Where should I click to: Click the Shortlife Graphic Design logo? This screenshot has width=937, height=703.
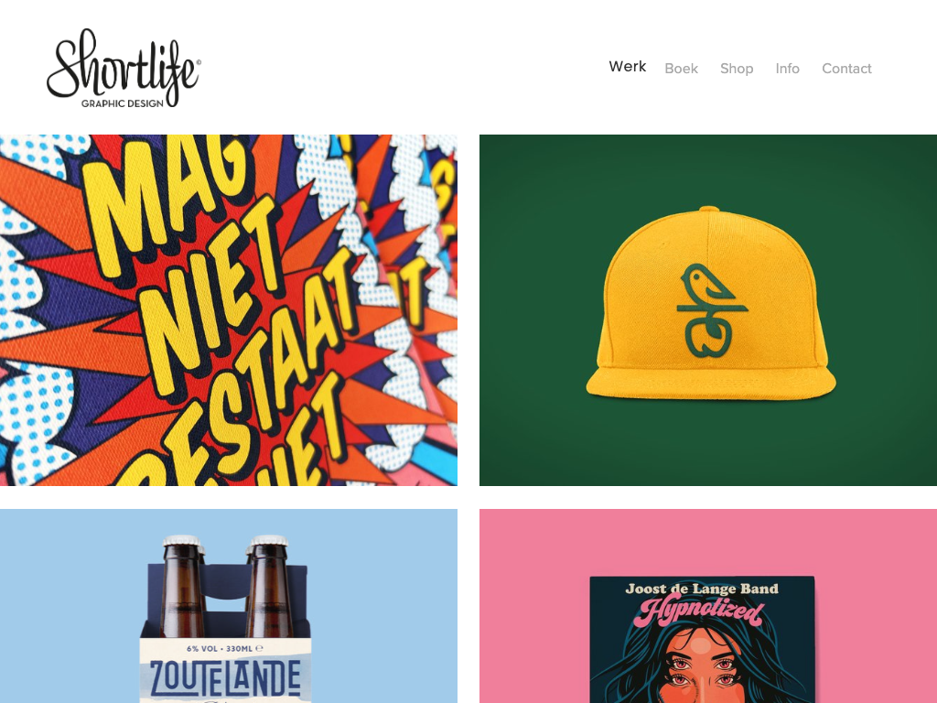pyautogui.click(x=124, y=68)
